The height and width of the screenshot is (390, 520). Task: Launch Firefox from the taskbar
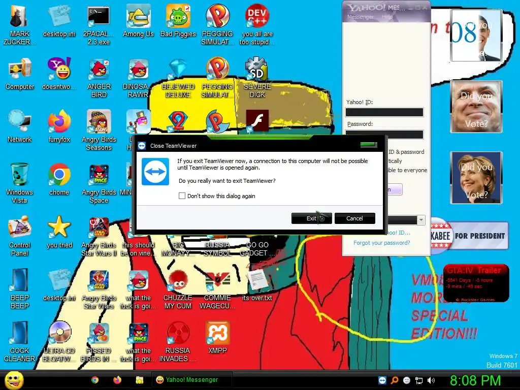[117, 380]
